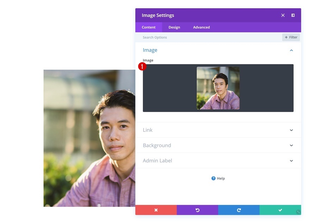
Task: Redo the change with the blue arrow button
Action: pyautogui.click(x=239, y=210)
